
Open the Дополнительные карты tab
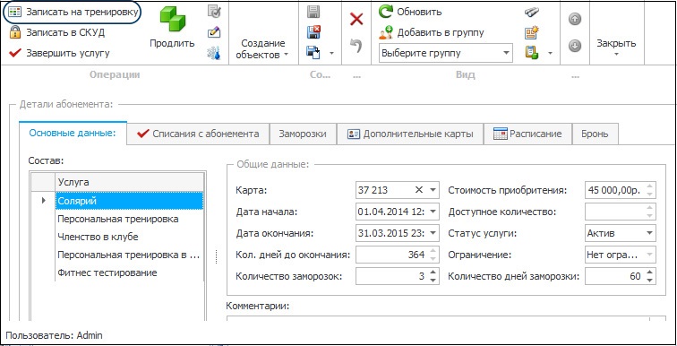[x=410, y=134]
